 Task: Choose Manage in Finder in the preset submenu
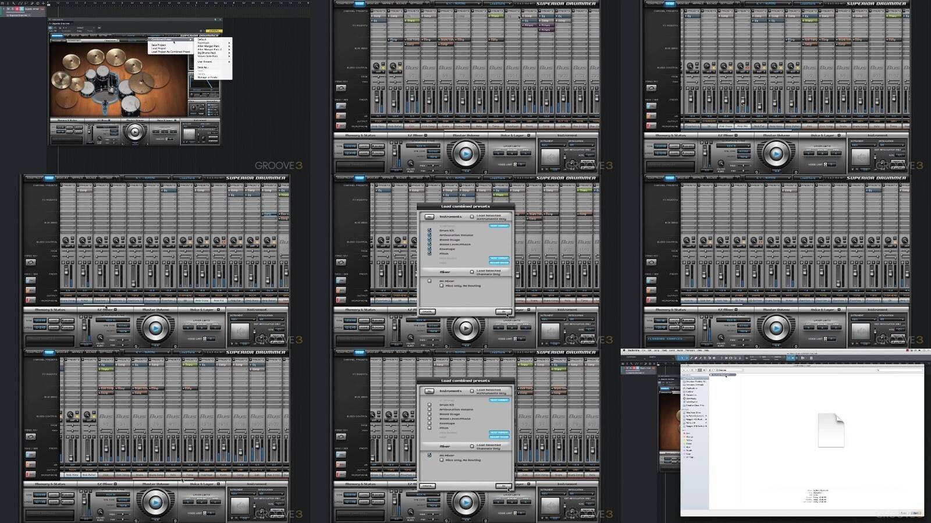pos(208,77)
